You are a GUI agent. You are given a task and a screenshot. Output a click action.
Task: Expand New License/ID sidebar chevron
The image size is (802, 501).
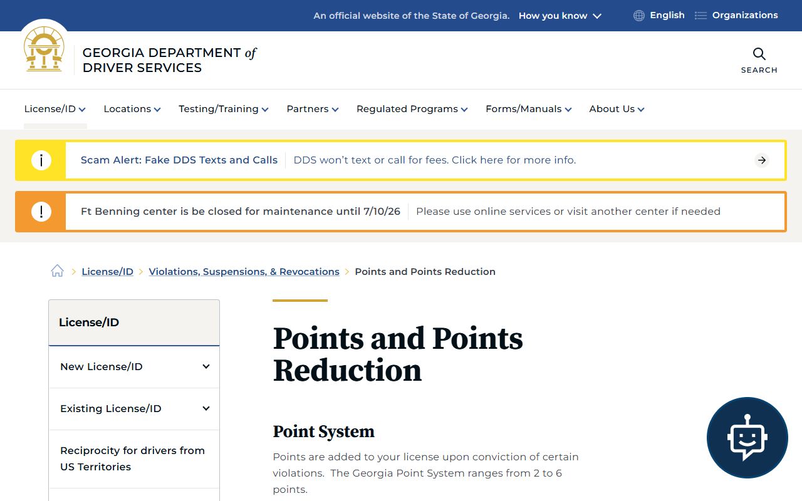click(x=206, y=366)
